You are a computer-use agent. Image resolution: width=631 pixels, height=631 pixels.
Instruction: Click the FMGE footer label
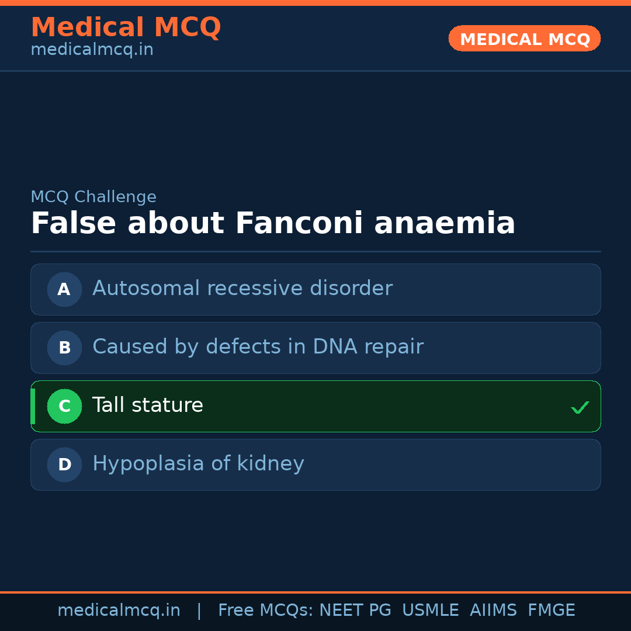[552, 611]
